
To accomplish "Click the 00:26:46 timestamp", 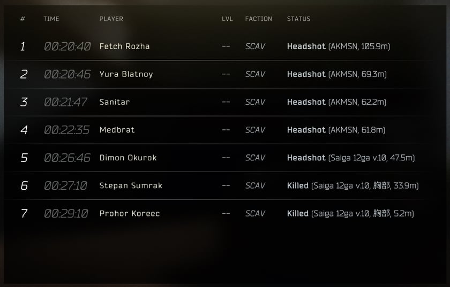I will click(67, 158).
